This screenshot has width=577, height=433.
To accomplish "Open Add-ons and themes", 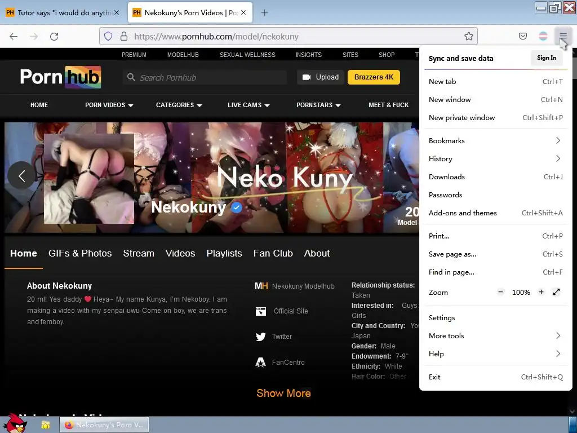I will click(496, 213).
